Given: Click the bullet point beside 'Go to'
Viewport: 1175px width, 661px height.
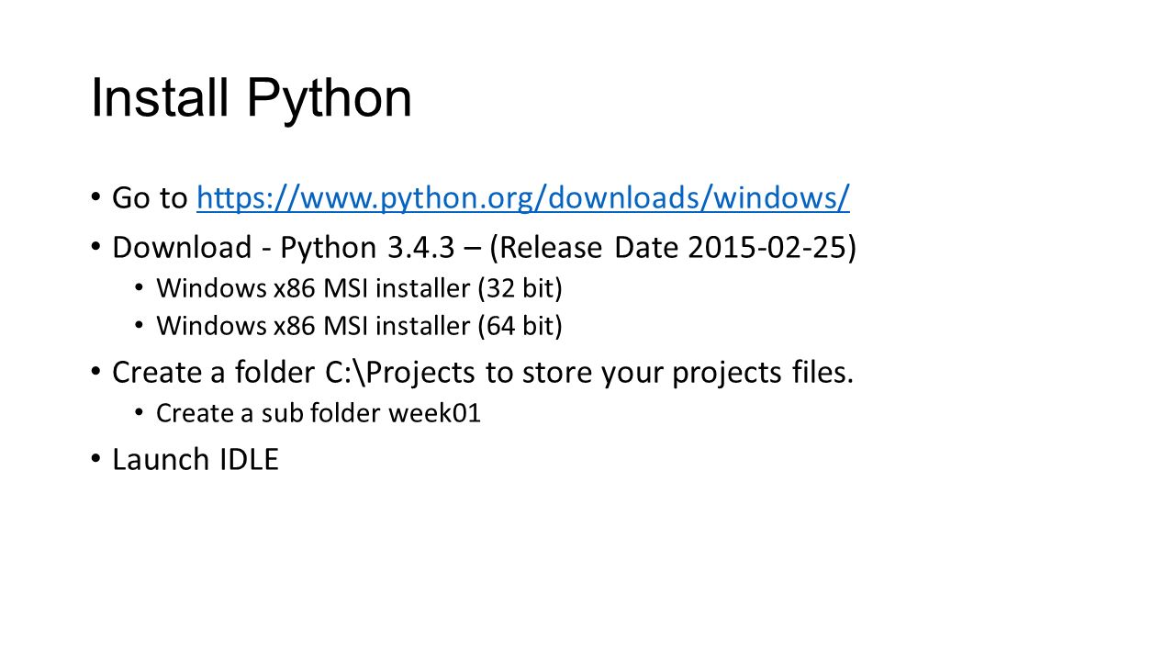Looking at the screenshot, I should pyautogui.click(x=95, y=198).
